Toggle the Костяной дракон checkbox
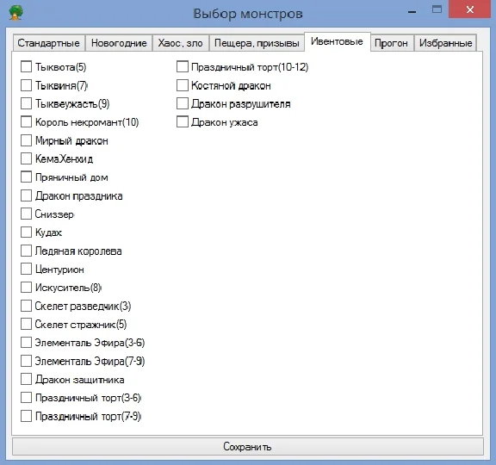Viewport: 496px width, 465px height. point(183,85)
